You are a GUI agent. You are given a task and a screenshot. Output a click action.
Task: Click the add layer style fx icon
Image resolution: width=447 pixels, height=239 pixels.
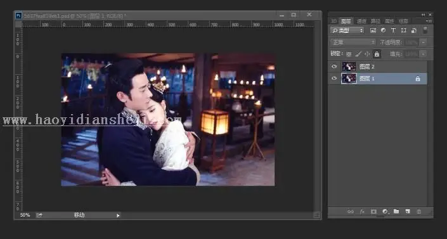[x=362, y=212]
